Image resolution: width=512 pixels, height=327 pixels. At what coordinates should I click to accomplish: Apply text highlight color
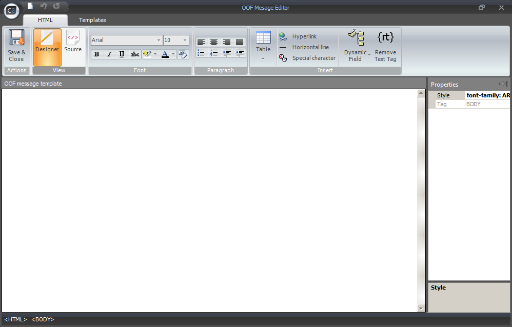click(147, 54)
